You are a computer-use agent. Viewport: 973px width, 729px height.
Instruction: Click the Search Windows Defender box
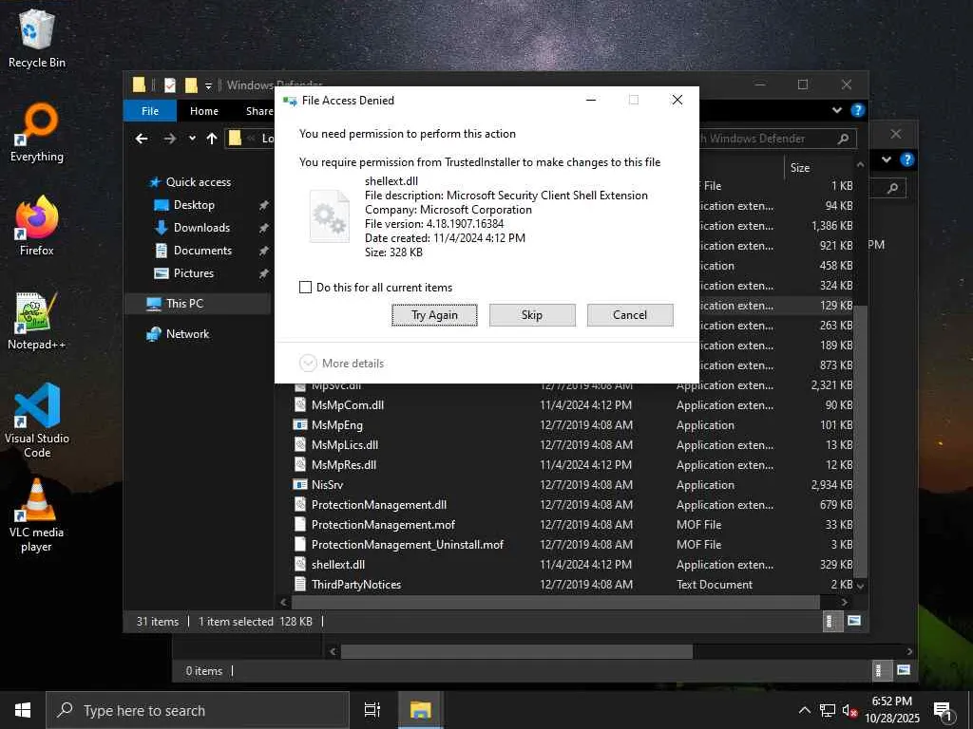[768, 139]
